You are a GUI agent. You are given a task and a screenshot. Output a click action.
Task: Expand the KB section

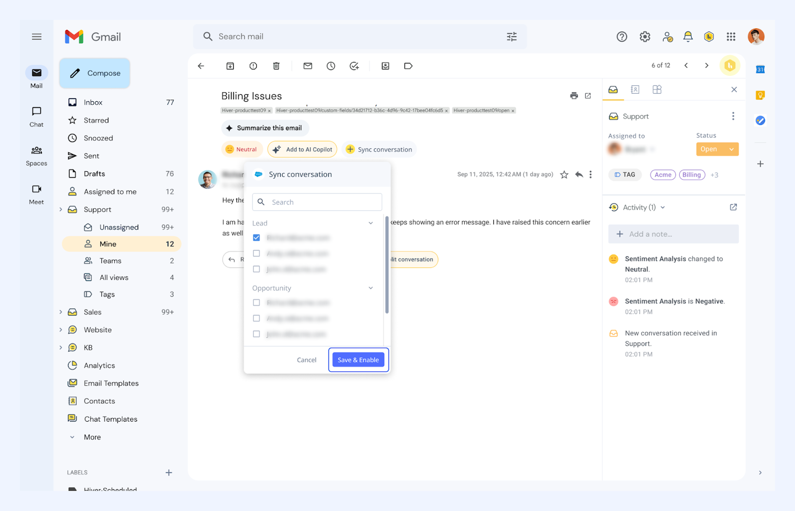61,348
